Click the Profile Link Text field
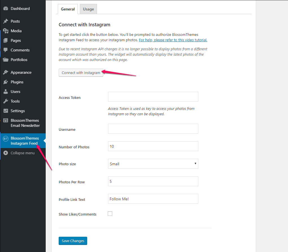 tap(153, 199)
